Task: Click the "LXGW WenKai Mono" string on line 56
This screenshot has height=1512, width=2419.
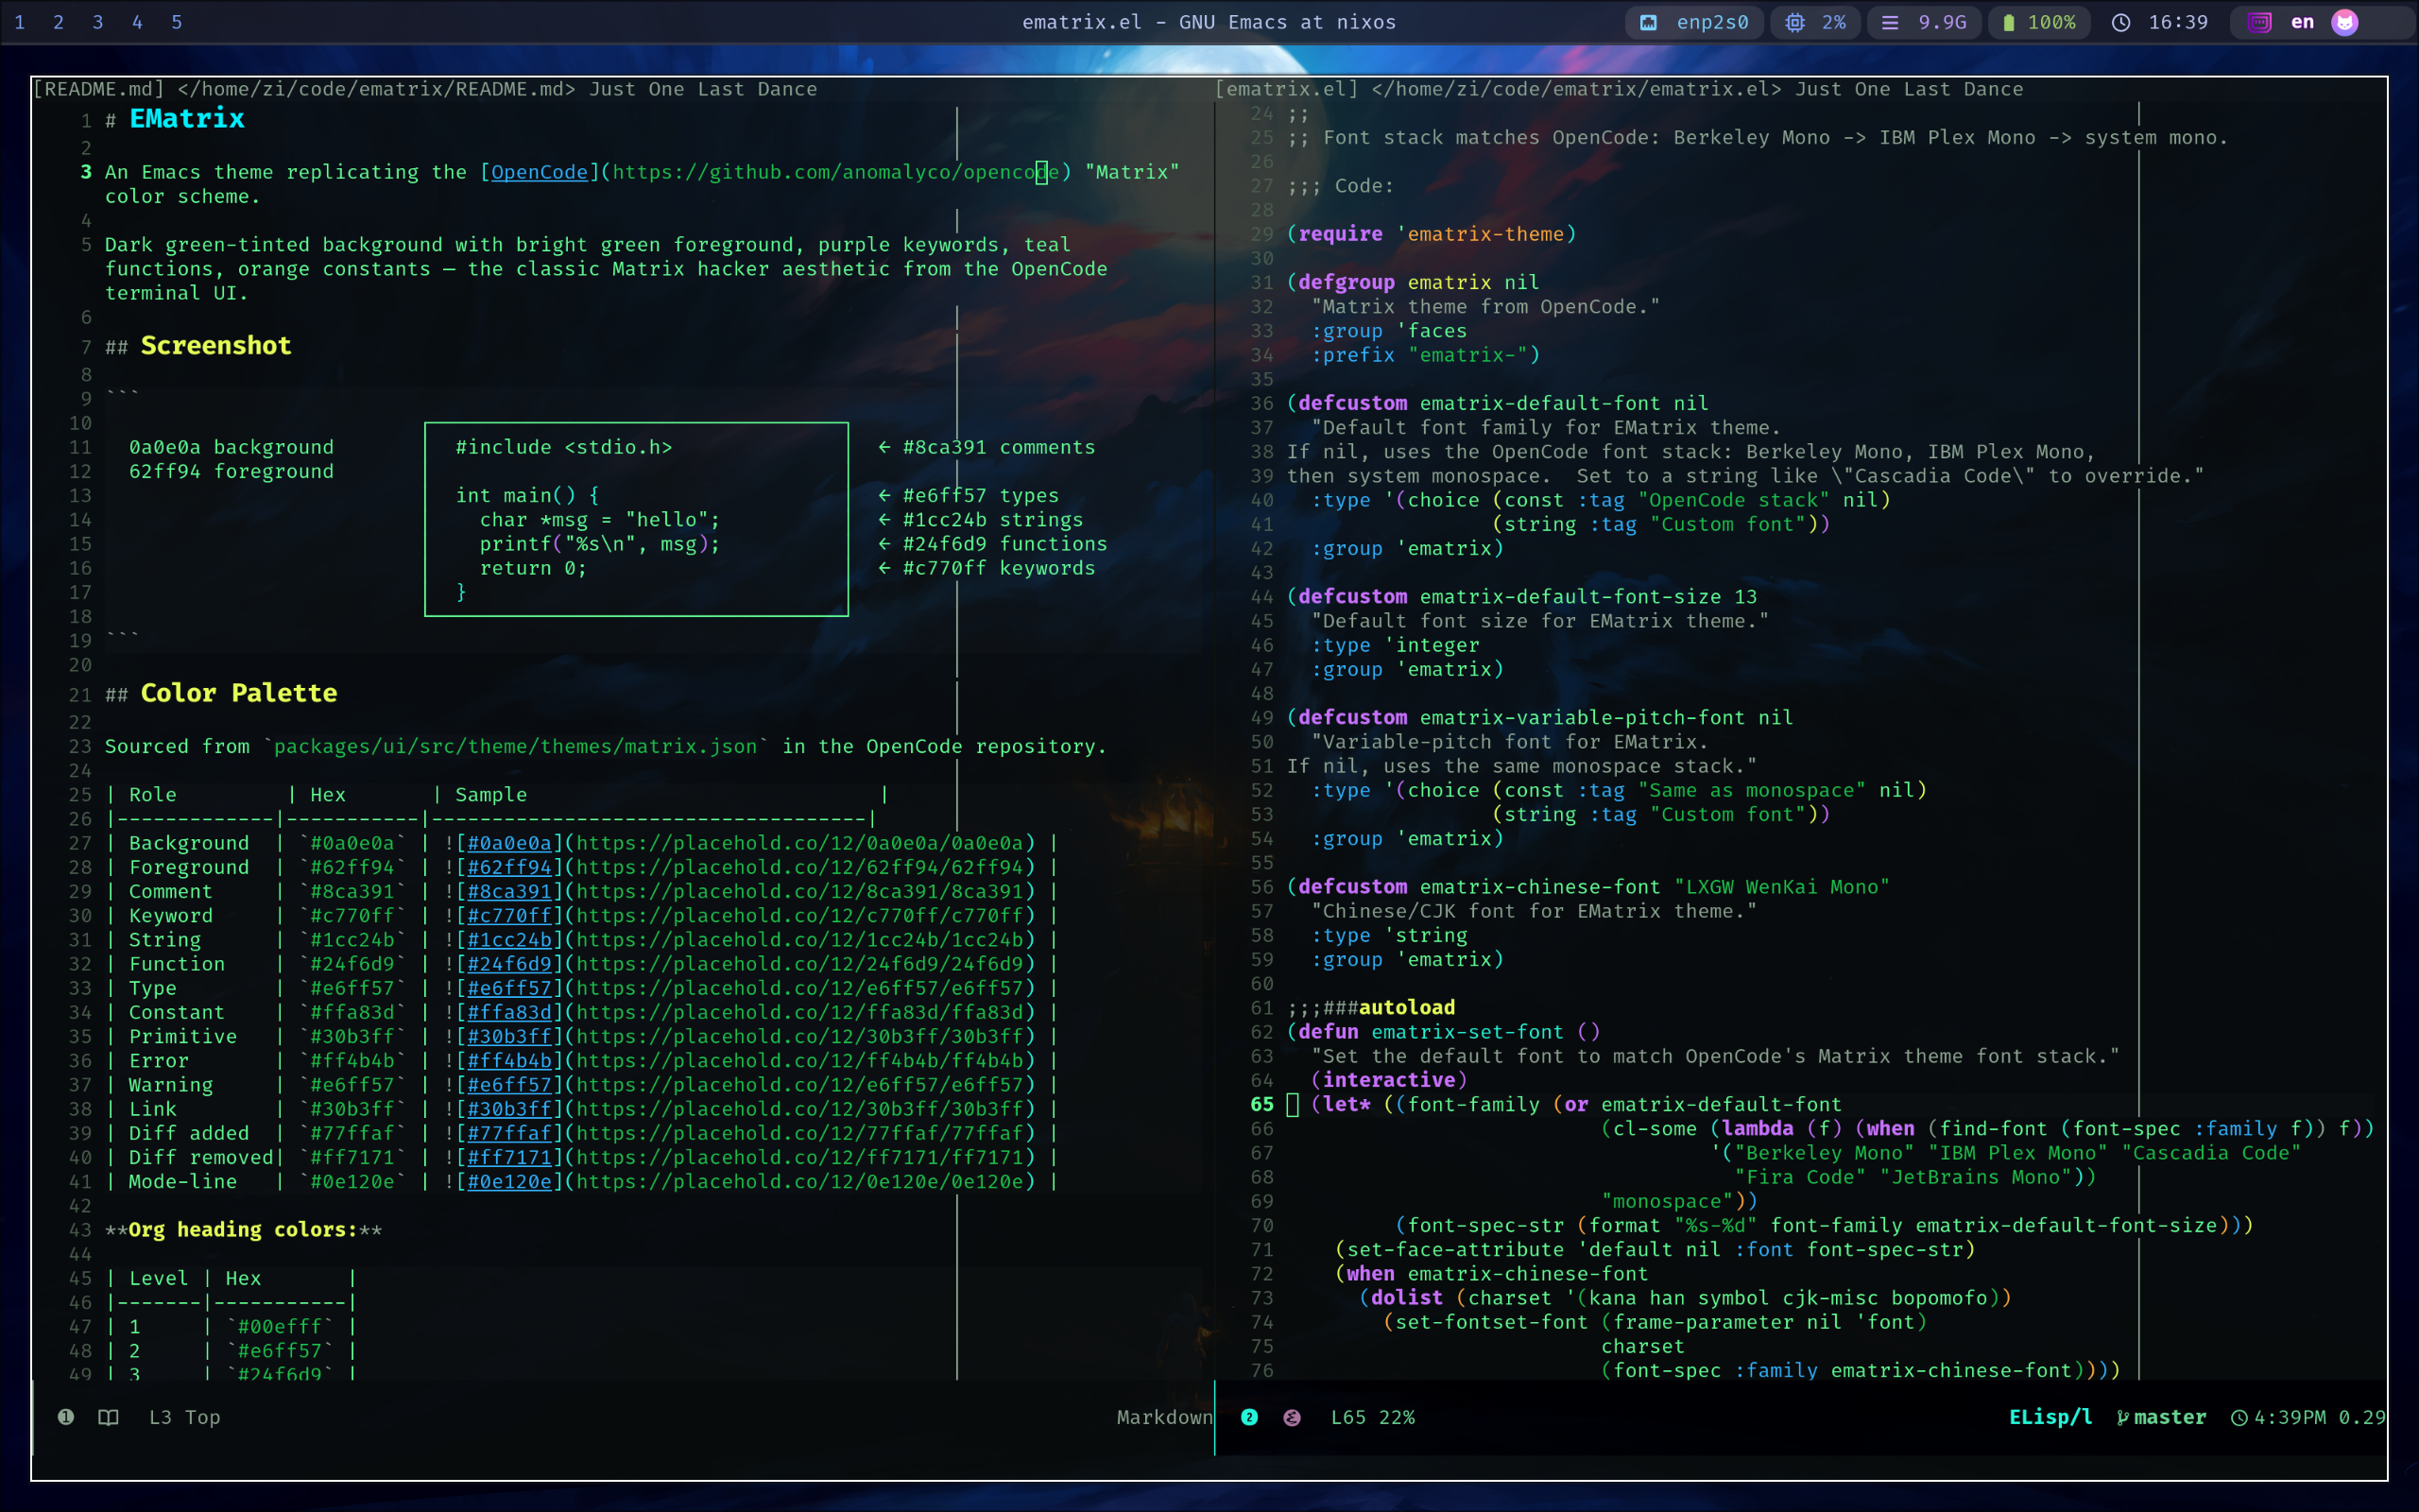Action: coord(1781,887)
